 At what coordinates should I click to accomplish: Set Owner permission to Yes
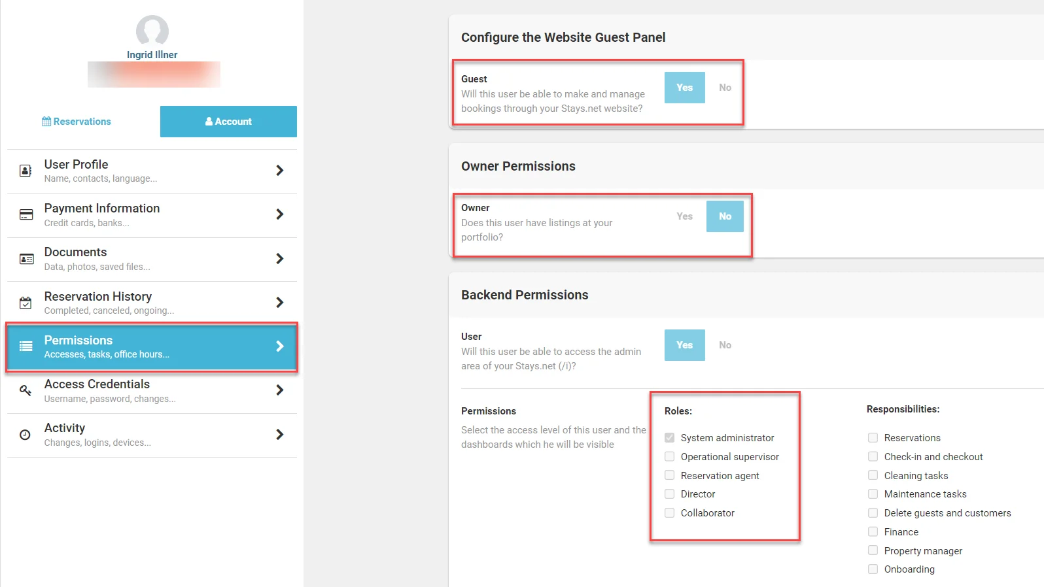684,216
